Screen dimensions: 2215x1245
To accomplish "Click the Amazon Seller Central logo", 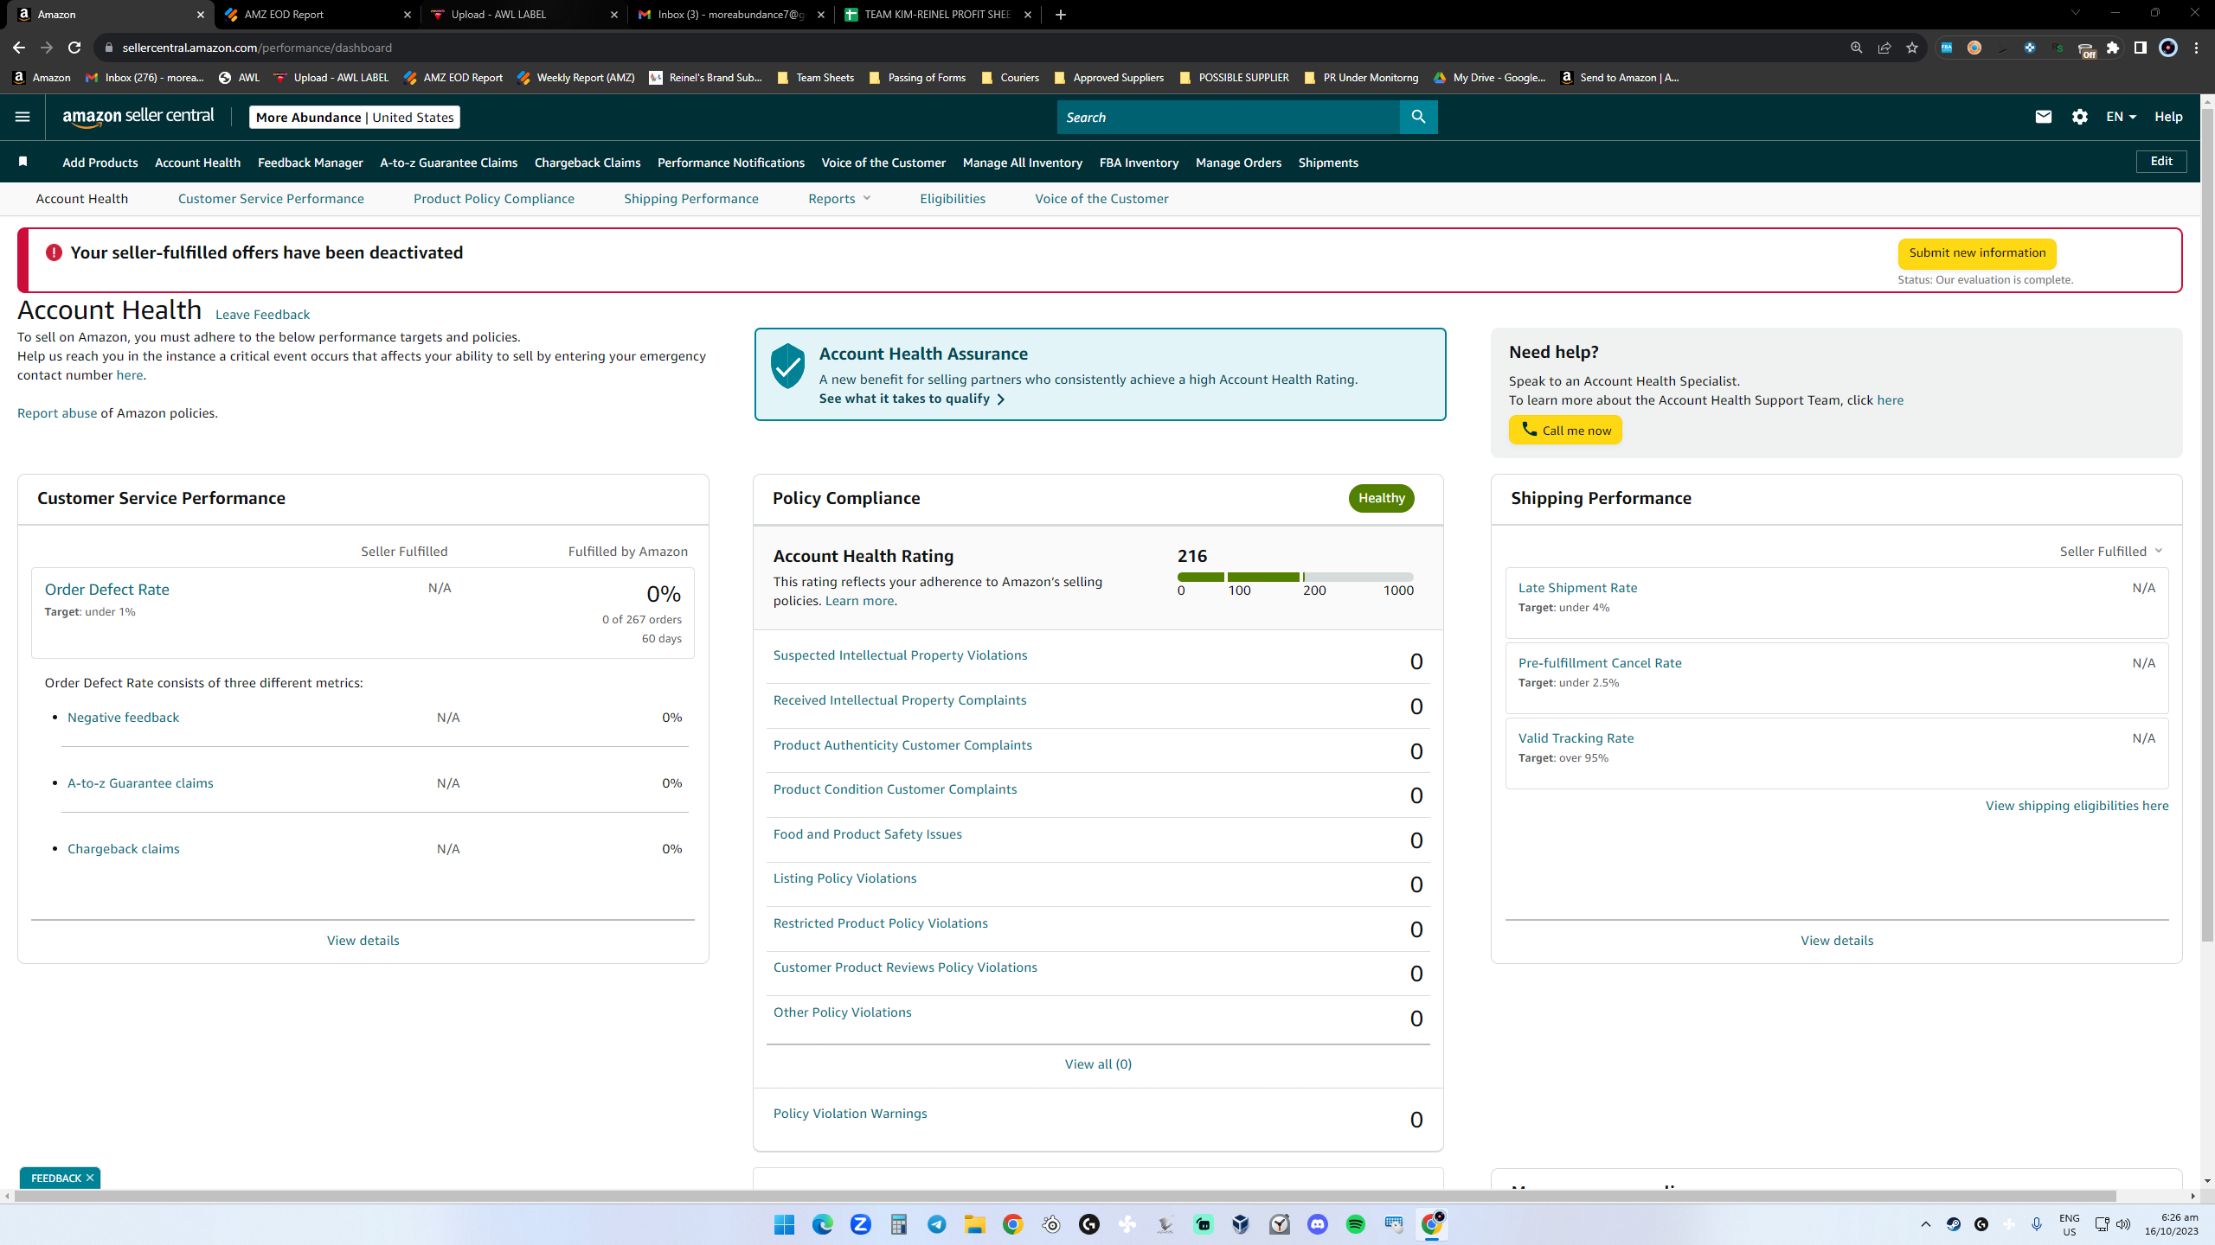I will [138, 117].
